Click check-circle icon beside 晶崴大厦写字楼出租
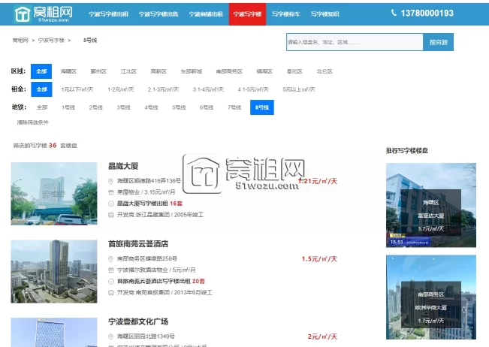This screenshot has width=489, height=347. (x=110, y=204)
